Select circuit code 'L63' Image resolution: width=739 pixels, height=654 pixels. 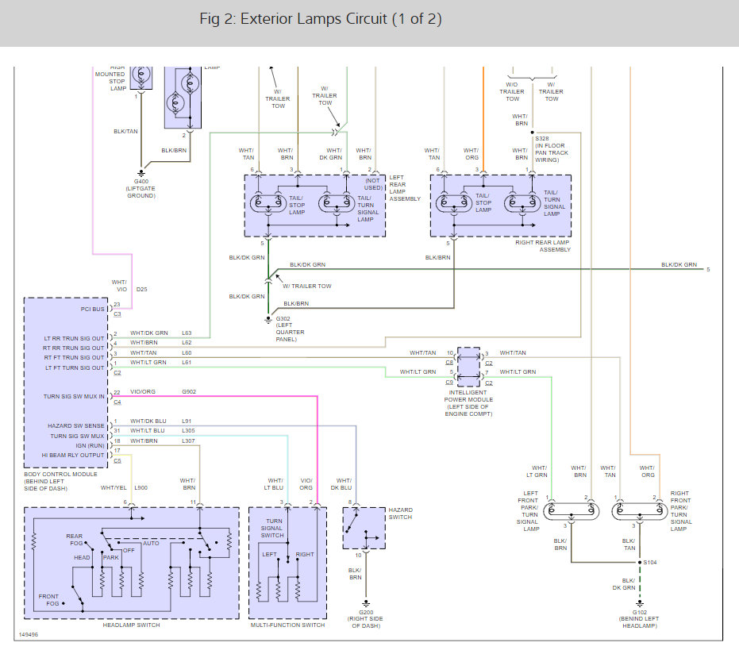(187, 333)
